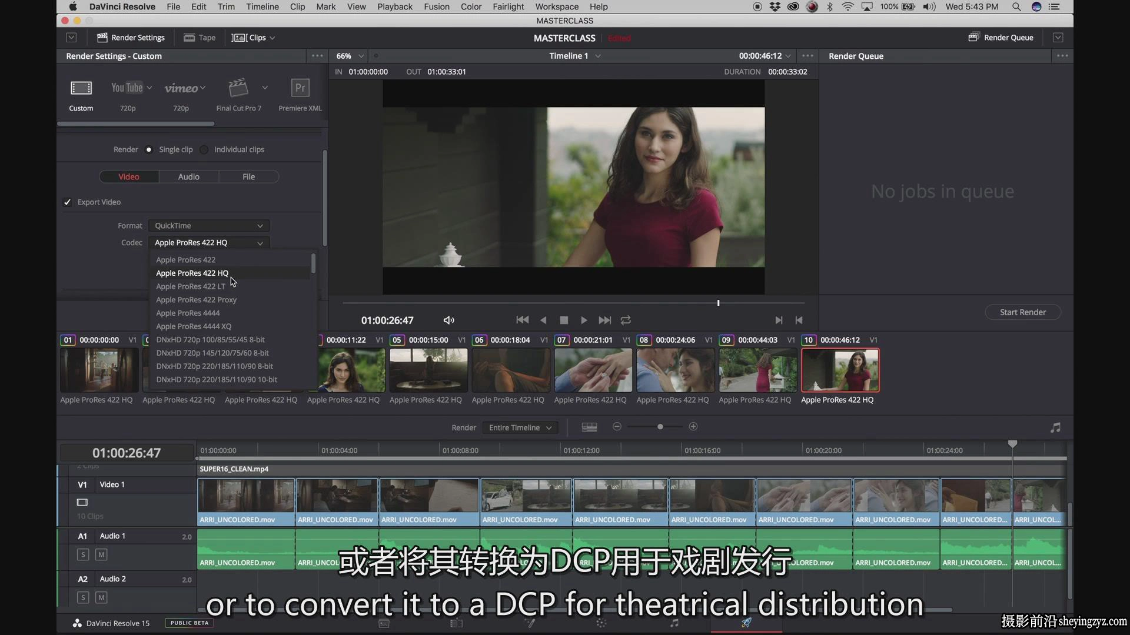Choose the YouTube 720p preset
The height and width of the screenshot is (635, 1130).
(128, 88)
